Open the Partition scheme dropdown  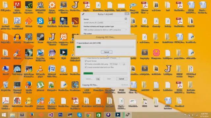click(105, 30)
